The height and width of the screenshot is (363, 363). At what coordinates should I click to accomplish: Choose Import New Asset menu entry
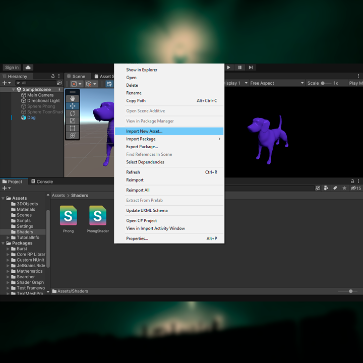point(169,131)
